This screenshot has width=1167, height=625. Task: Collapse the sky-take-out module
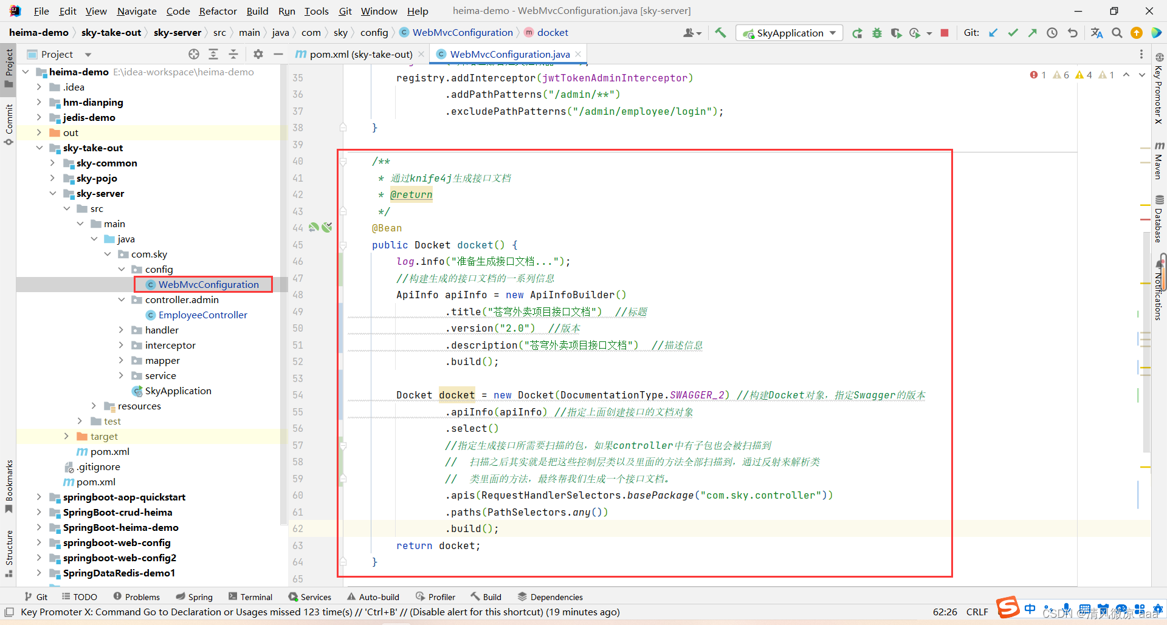pos(39,148)
